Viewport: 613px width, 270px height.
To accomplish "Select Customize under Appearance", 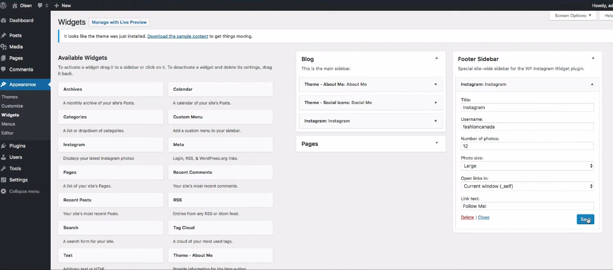I will tap(12, 106).
